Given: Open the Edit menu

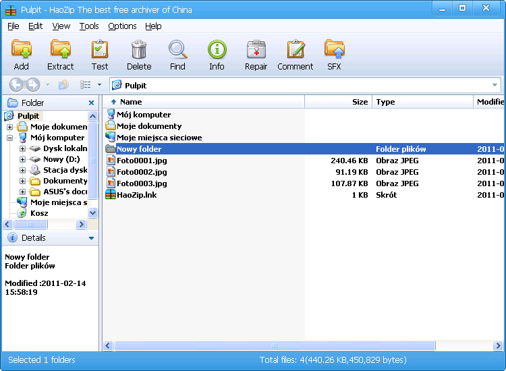Looking at the screenshot, I should (36, 26).
